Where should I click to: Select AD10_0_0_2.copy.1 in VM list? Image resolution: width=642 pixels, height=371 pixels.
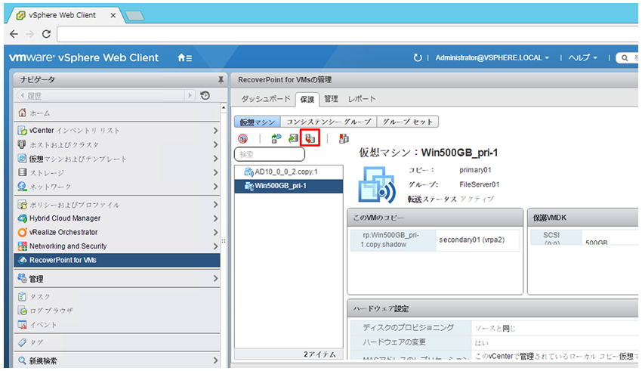tap(289, 172)
